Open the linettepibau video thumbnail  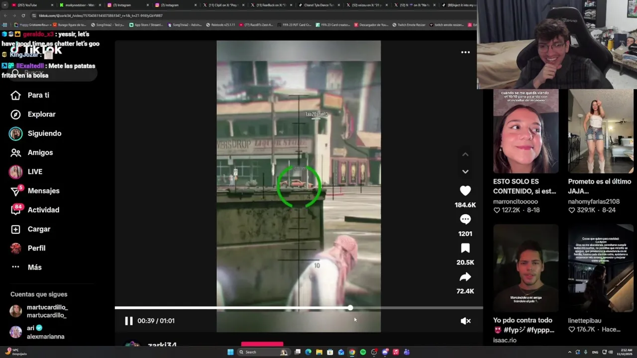pos(601,268)
